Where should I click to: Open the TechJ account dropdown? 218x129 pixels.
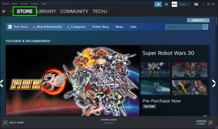click(184, 4)
